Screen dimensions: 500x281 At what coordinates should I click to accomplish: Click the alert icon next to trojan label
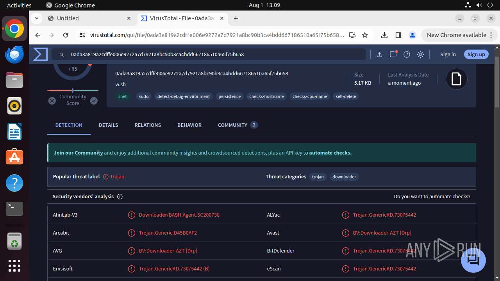pos(105,177)
